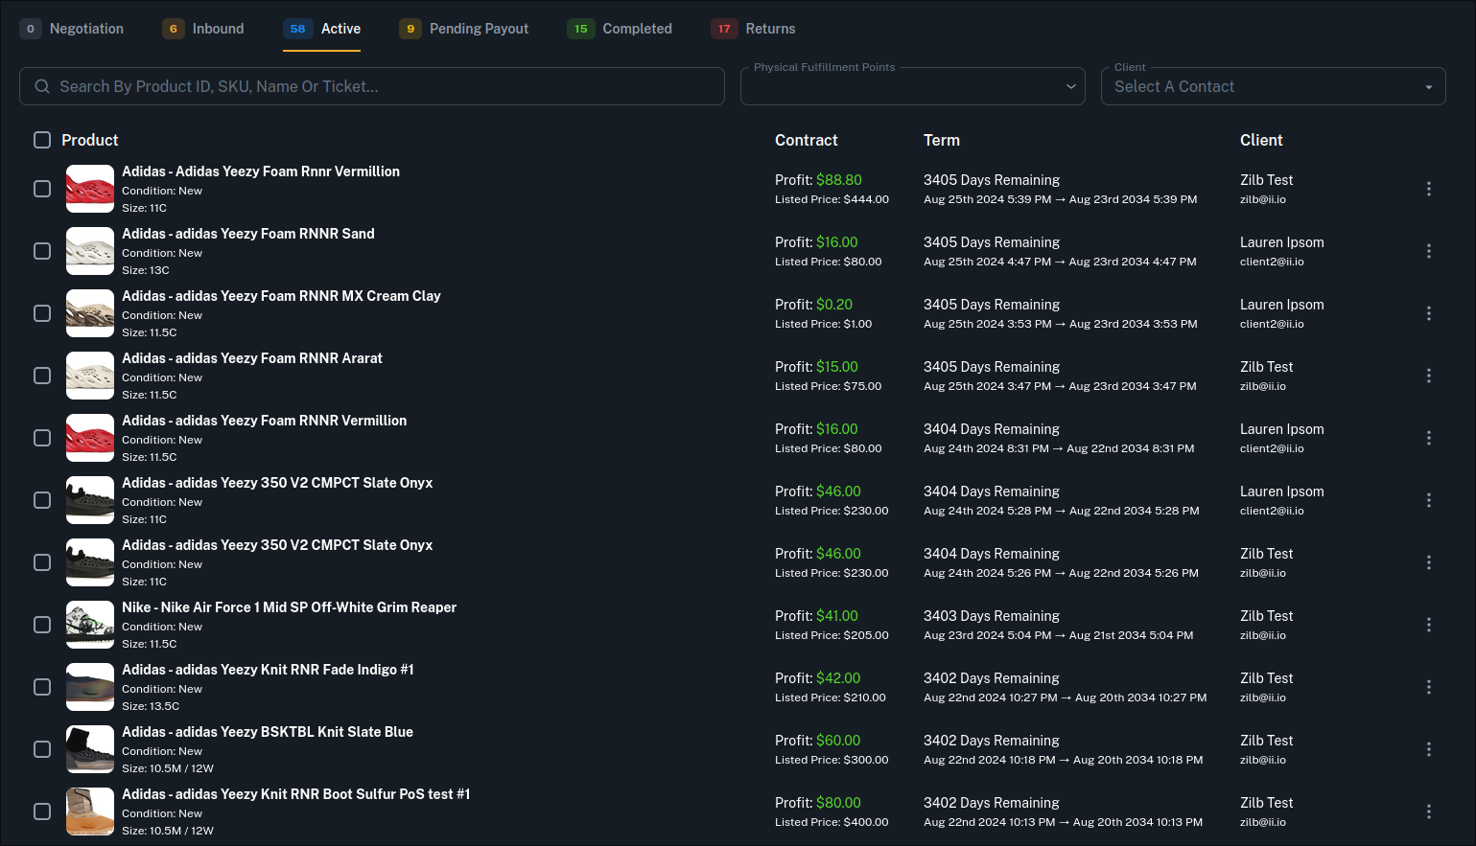Click the Listed Price $400.00 text
The image size is (1476, 846).
pos(832,822)
